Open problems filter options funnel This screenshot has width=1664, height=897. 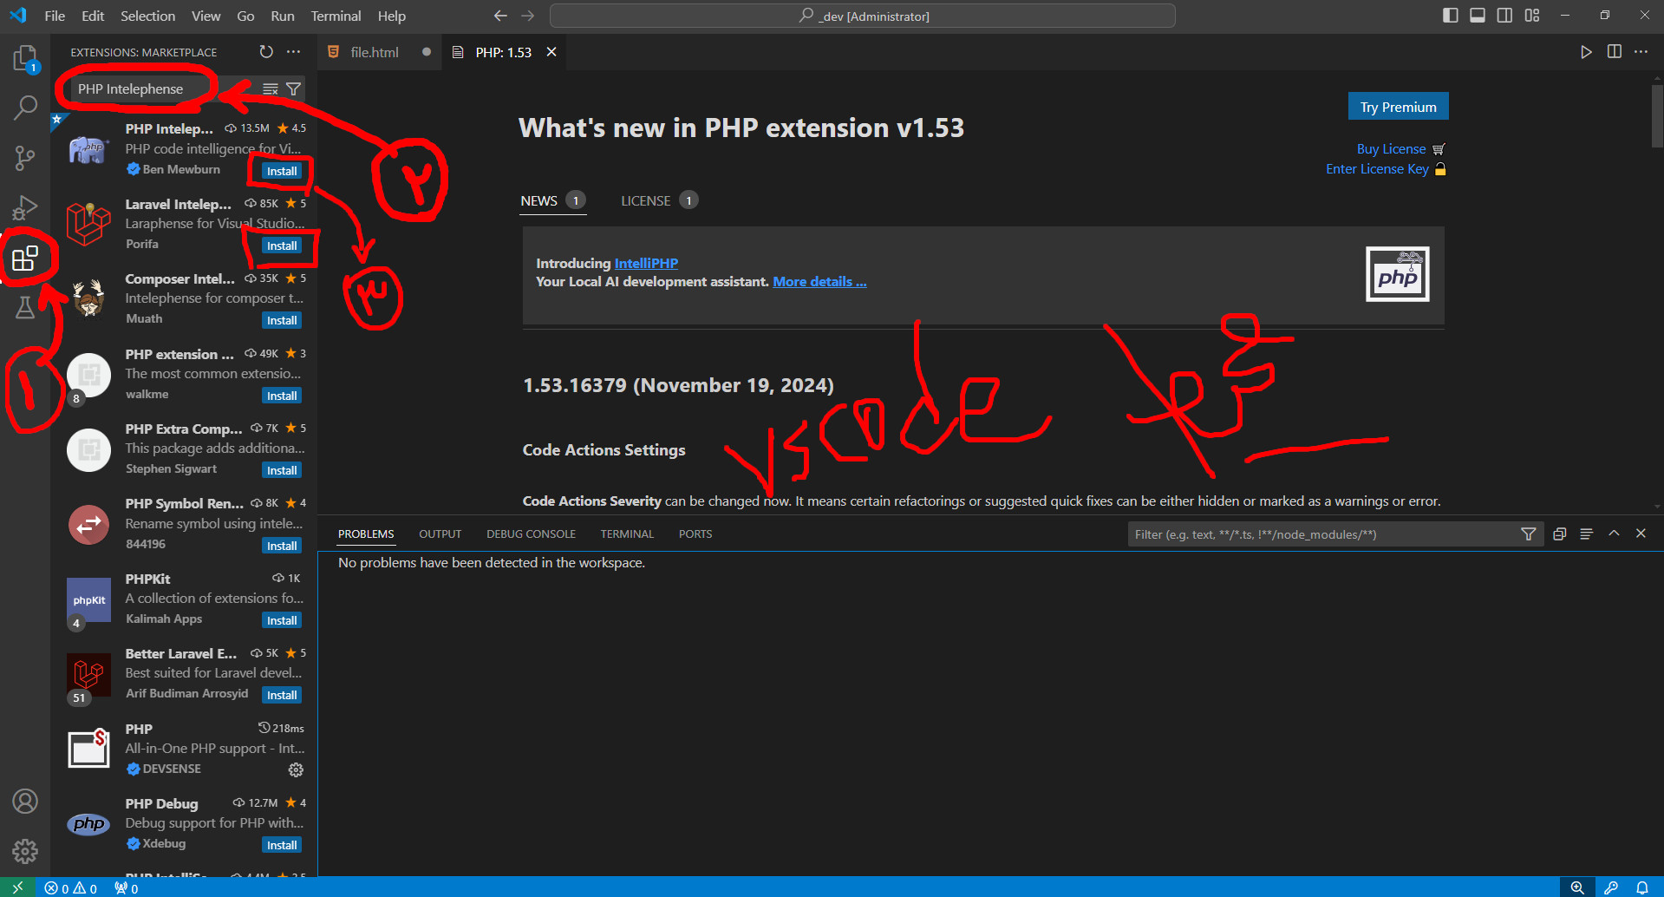click(x=1529, y=534)
